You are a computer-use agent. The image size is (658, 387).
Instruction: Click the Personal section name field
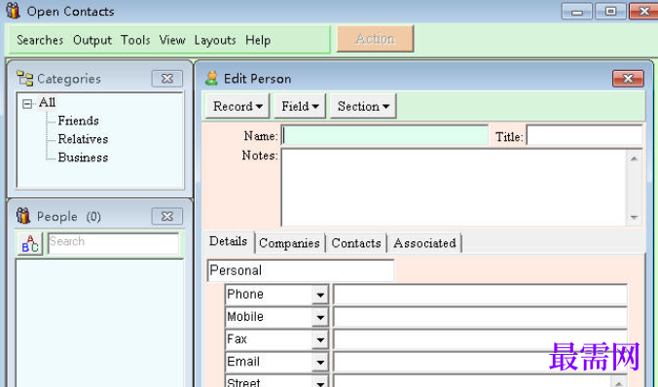[x=301, y=270]
